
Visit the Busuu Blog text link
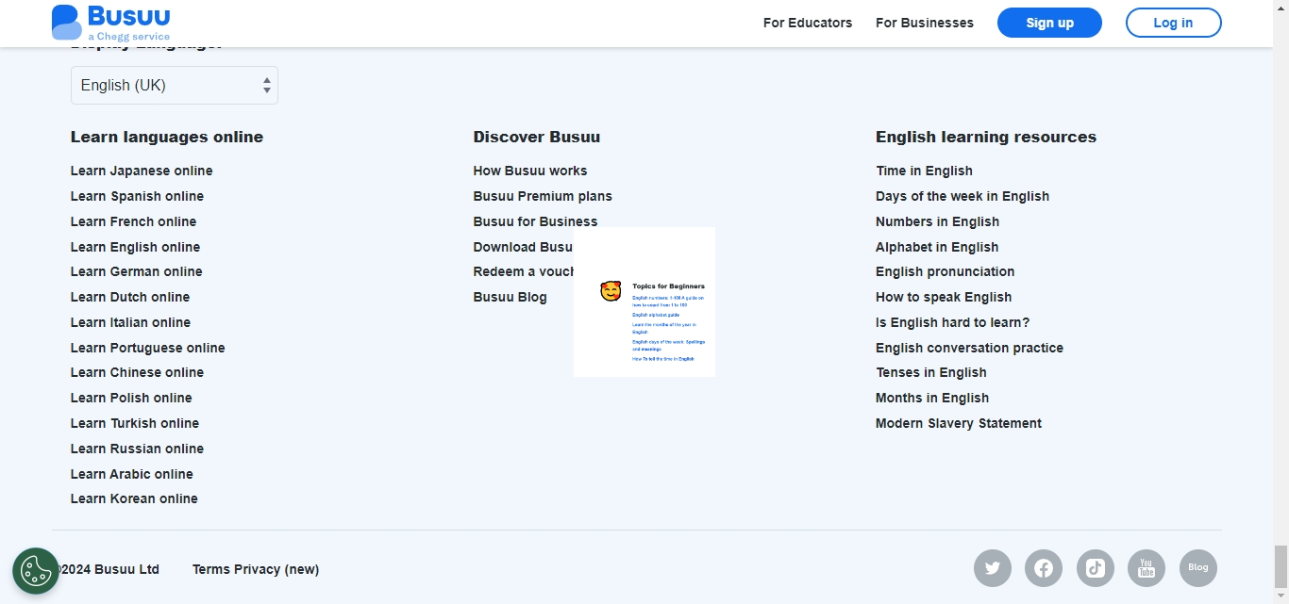tap(510, 297)
